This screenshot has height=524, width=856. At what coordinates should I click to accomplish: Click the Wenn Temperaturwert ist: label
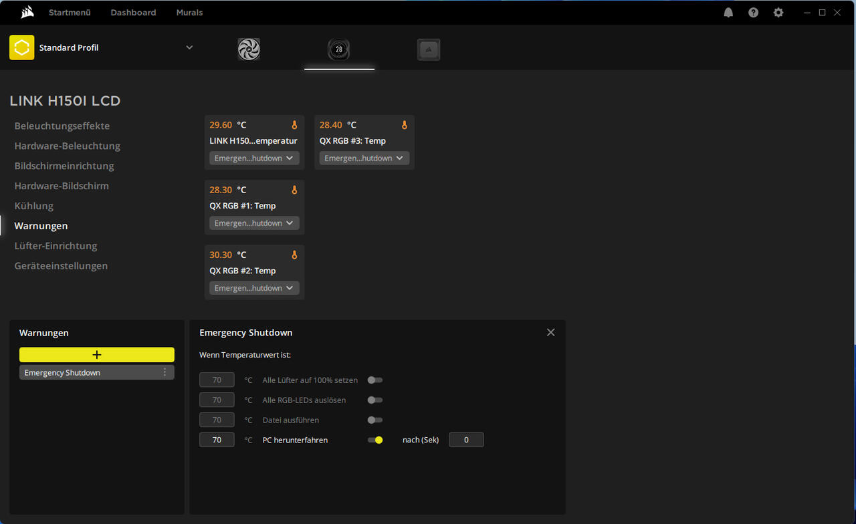coord(245,355)
